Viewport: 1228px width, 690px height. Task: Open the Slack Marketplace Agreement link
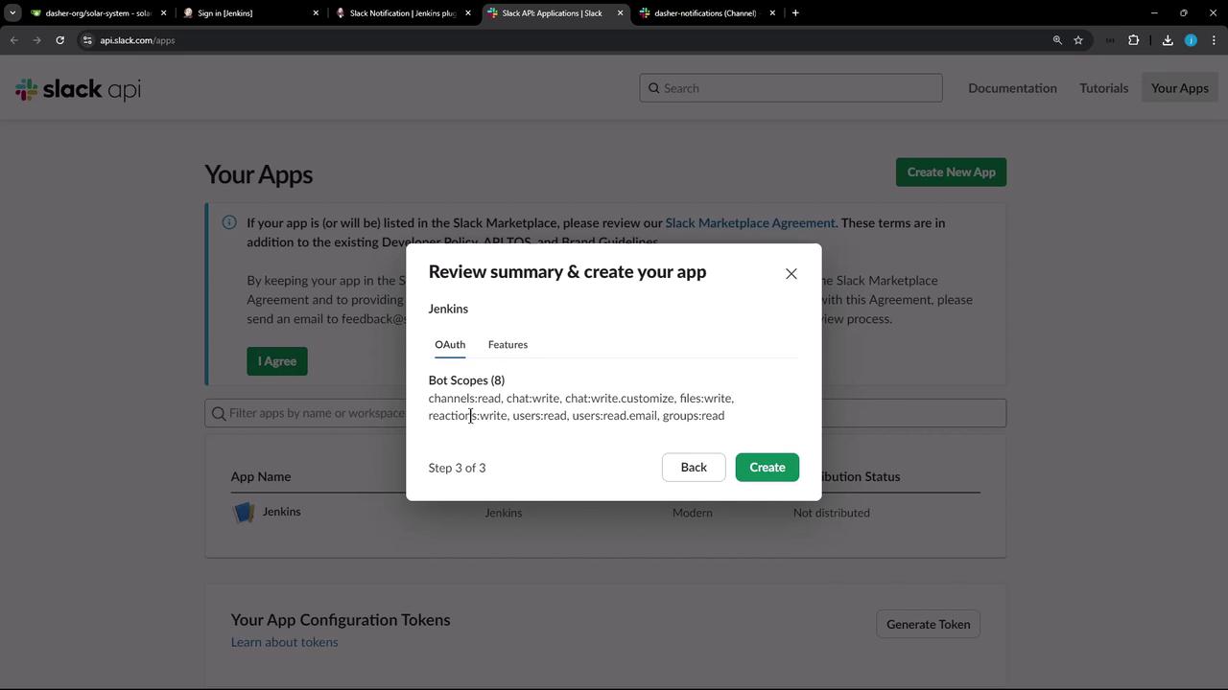[x=750, y=223]
